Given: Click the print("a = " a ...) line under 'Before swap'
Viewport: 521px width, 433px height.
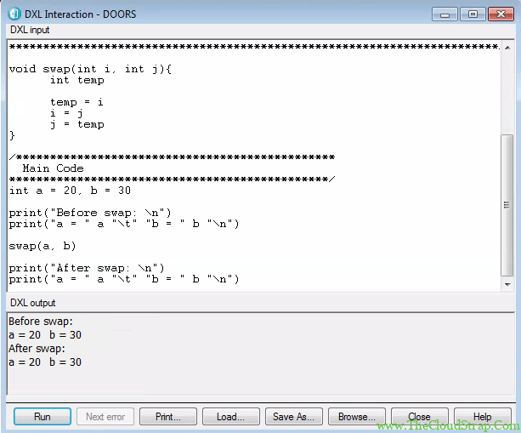Looking at the screenshot, I should pyautogui.click(x=124, y=224).
